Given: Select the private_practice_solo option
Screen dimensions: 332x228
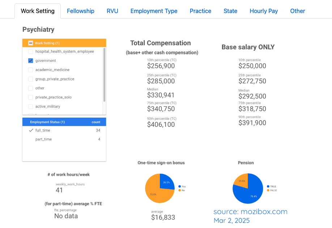Looking at the screenshot, I should [31, 97].
